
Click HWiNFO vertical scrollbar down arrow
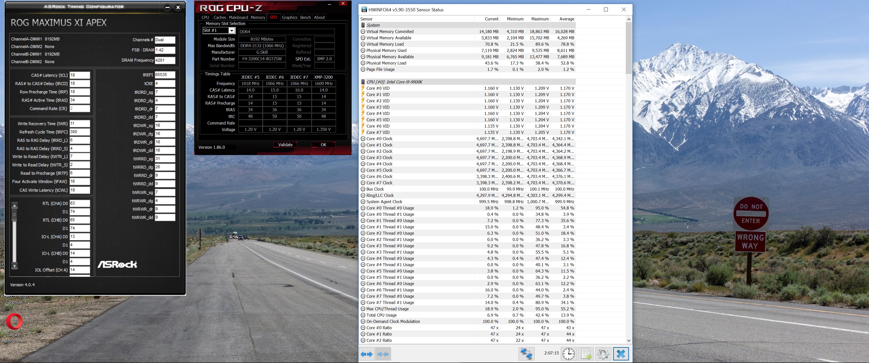[x=629, y=341]
